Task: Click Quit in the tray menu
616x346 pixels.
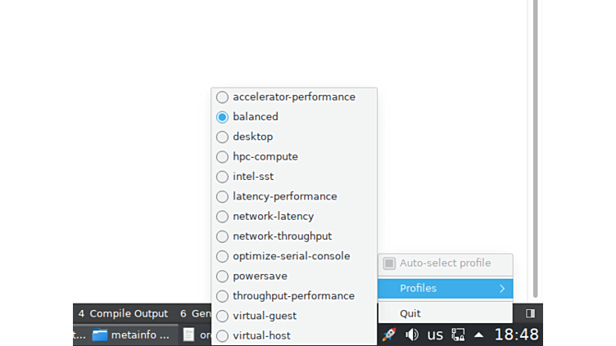Action: [410, 313]
